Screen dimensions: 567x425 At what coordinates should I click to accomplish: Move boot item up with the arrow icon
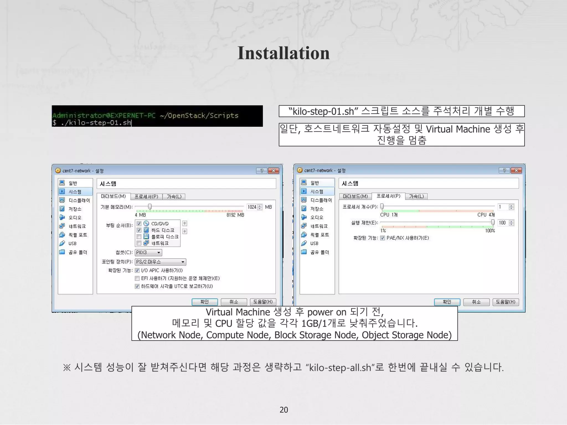point(185,223)
